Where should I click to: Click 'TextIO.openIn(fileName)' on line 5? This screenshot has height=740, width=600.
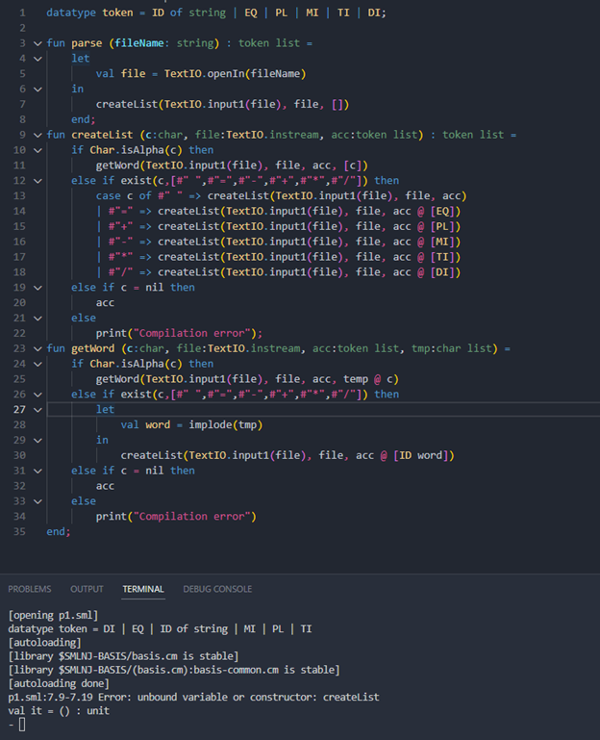point(235,74)
